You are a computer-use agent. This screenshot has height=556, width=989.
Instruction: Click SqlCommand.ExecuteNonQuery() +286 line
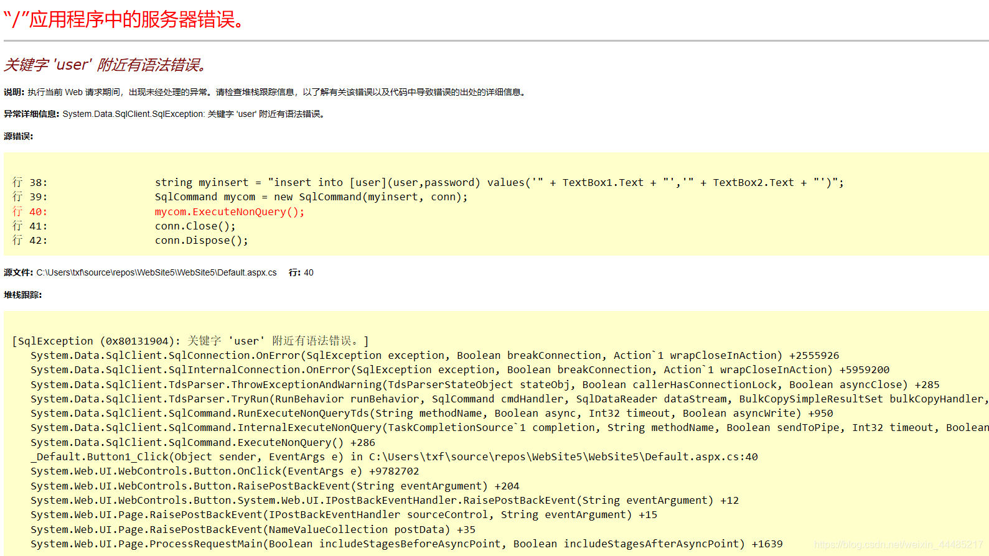(x=203, y=442)
